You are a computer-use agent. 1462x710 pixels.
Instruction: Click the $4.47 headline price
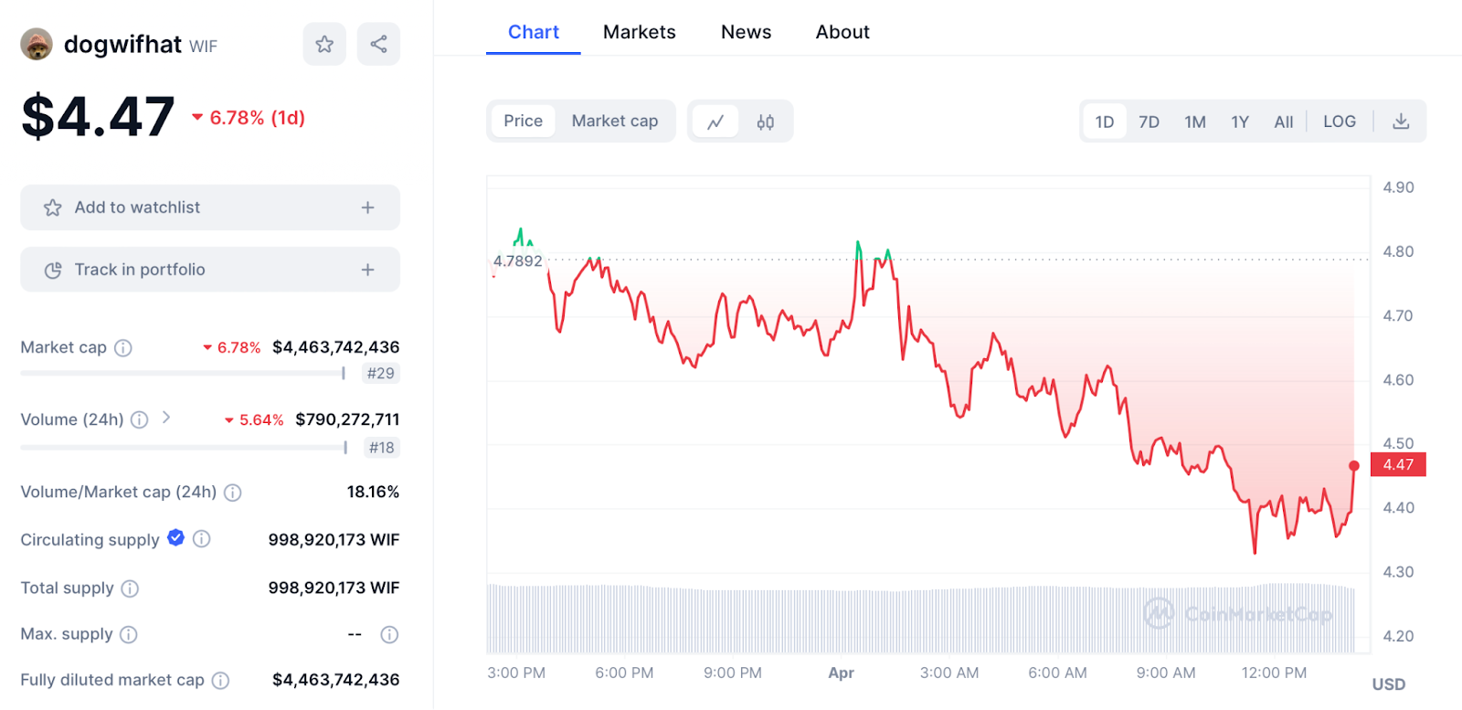[98, 117]
